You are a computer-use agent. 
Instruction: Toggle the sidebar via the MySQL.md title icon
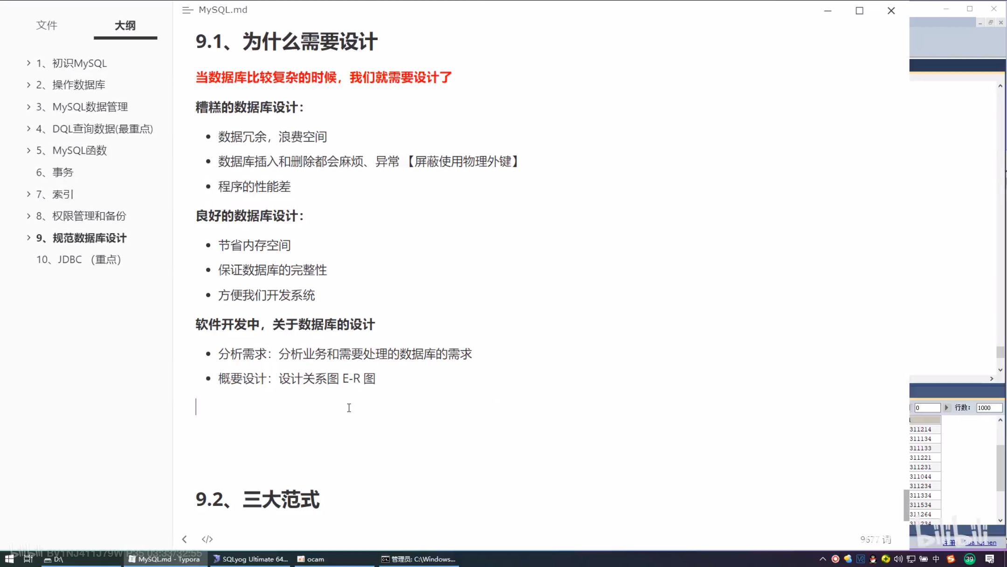click(187, 10)
